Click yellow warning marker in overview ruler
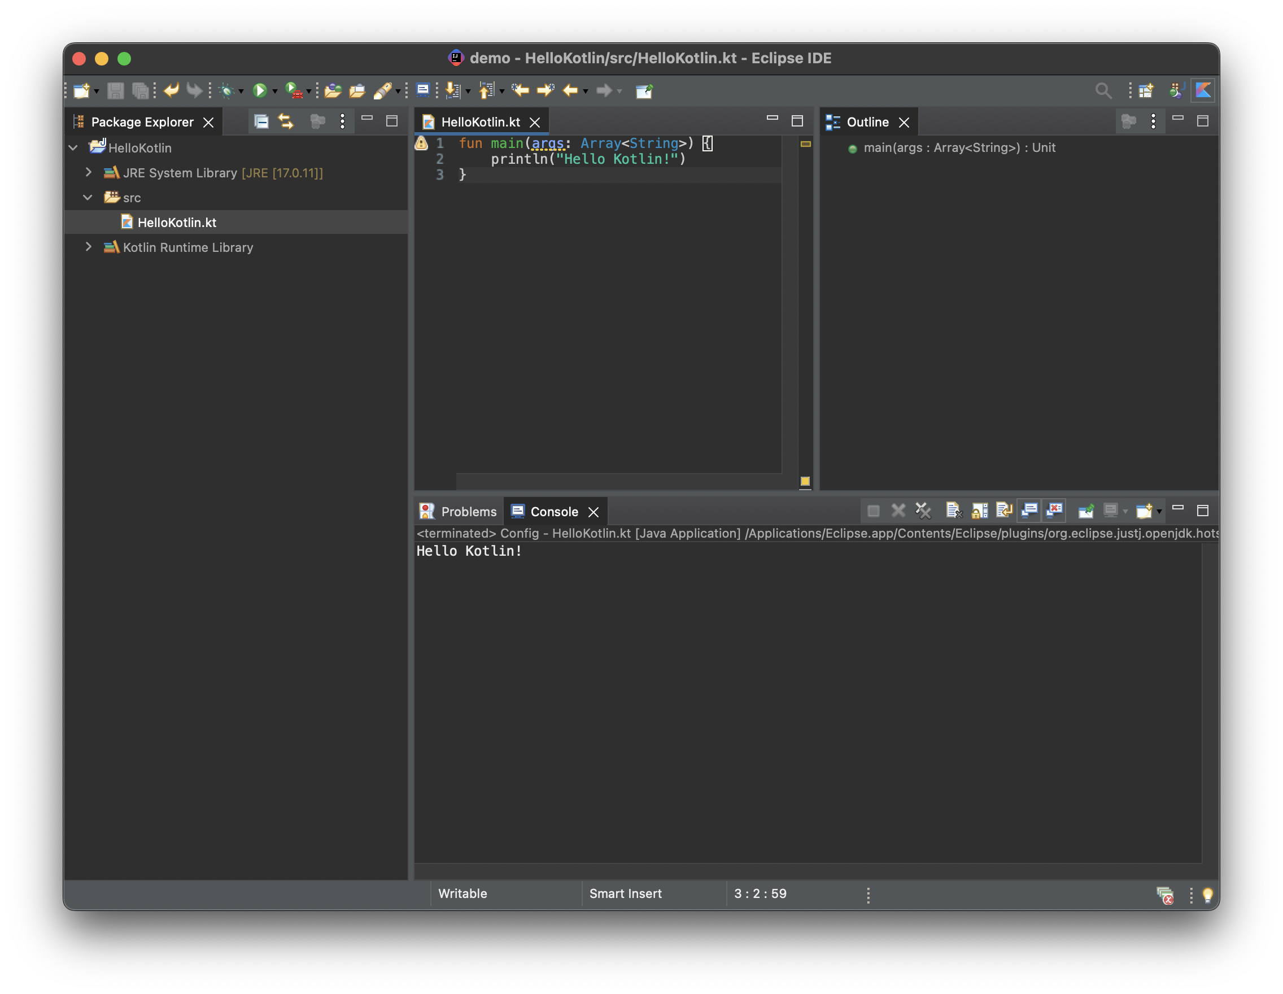Image resolution: width=1283 pixels, height=994 pixels. point(805,144)
